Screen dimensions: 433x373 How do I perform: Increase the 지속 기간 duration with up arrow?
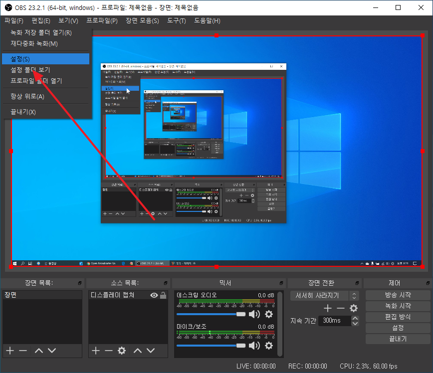355,318
